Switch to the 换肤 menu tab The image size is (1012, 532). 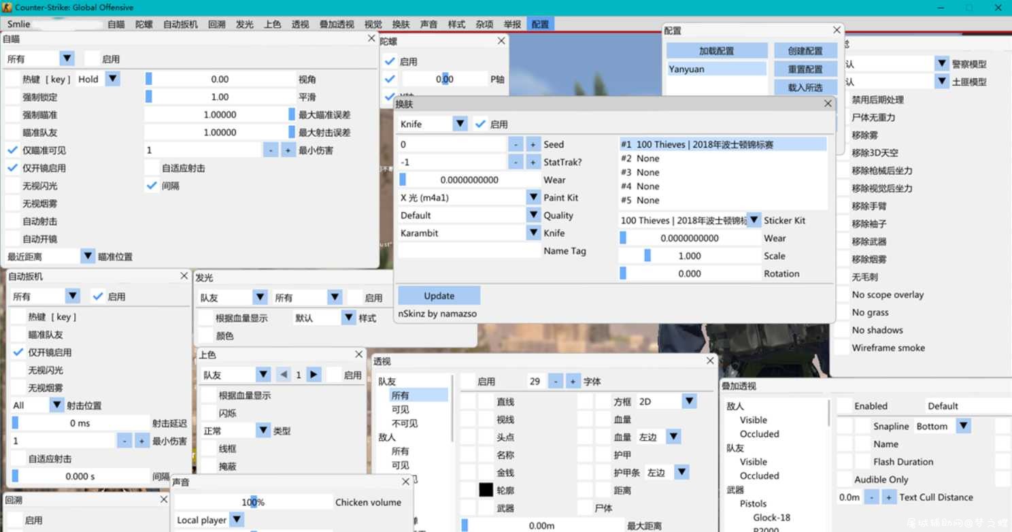401,24
